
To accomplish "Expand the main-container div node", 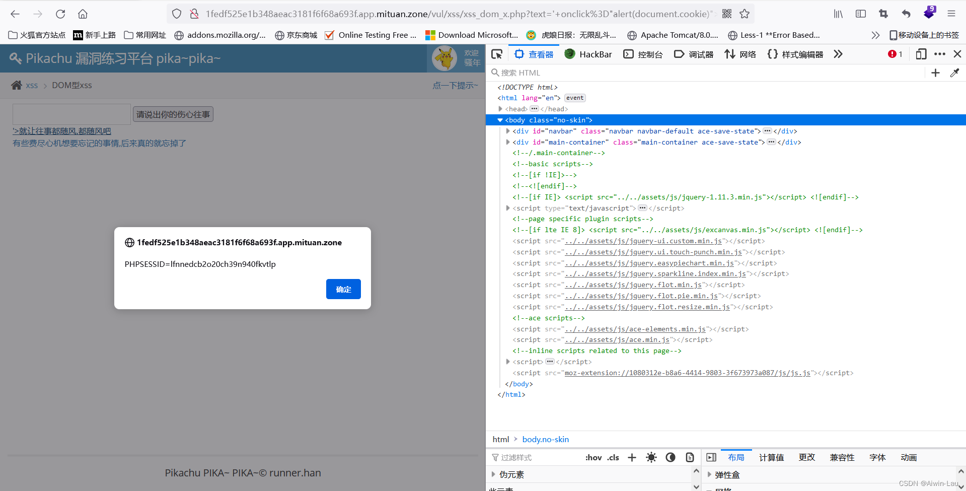I will tap(508, 142).
